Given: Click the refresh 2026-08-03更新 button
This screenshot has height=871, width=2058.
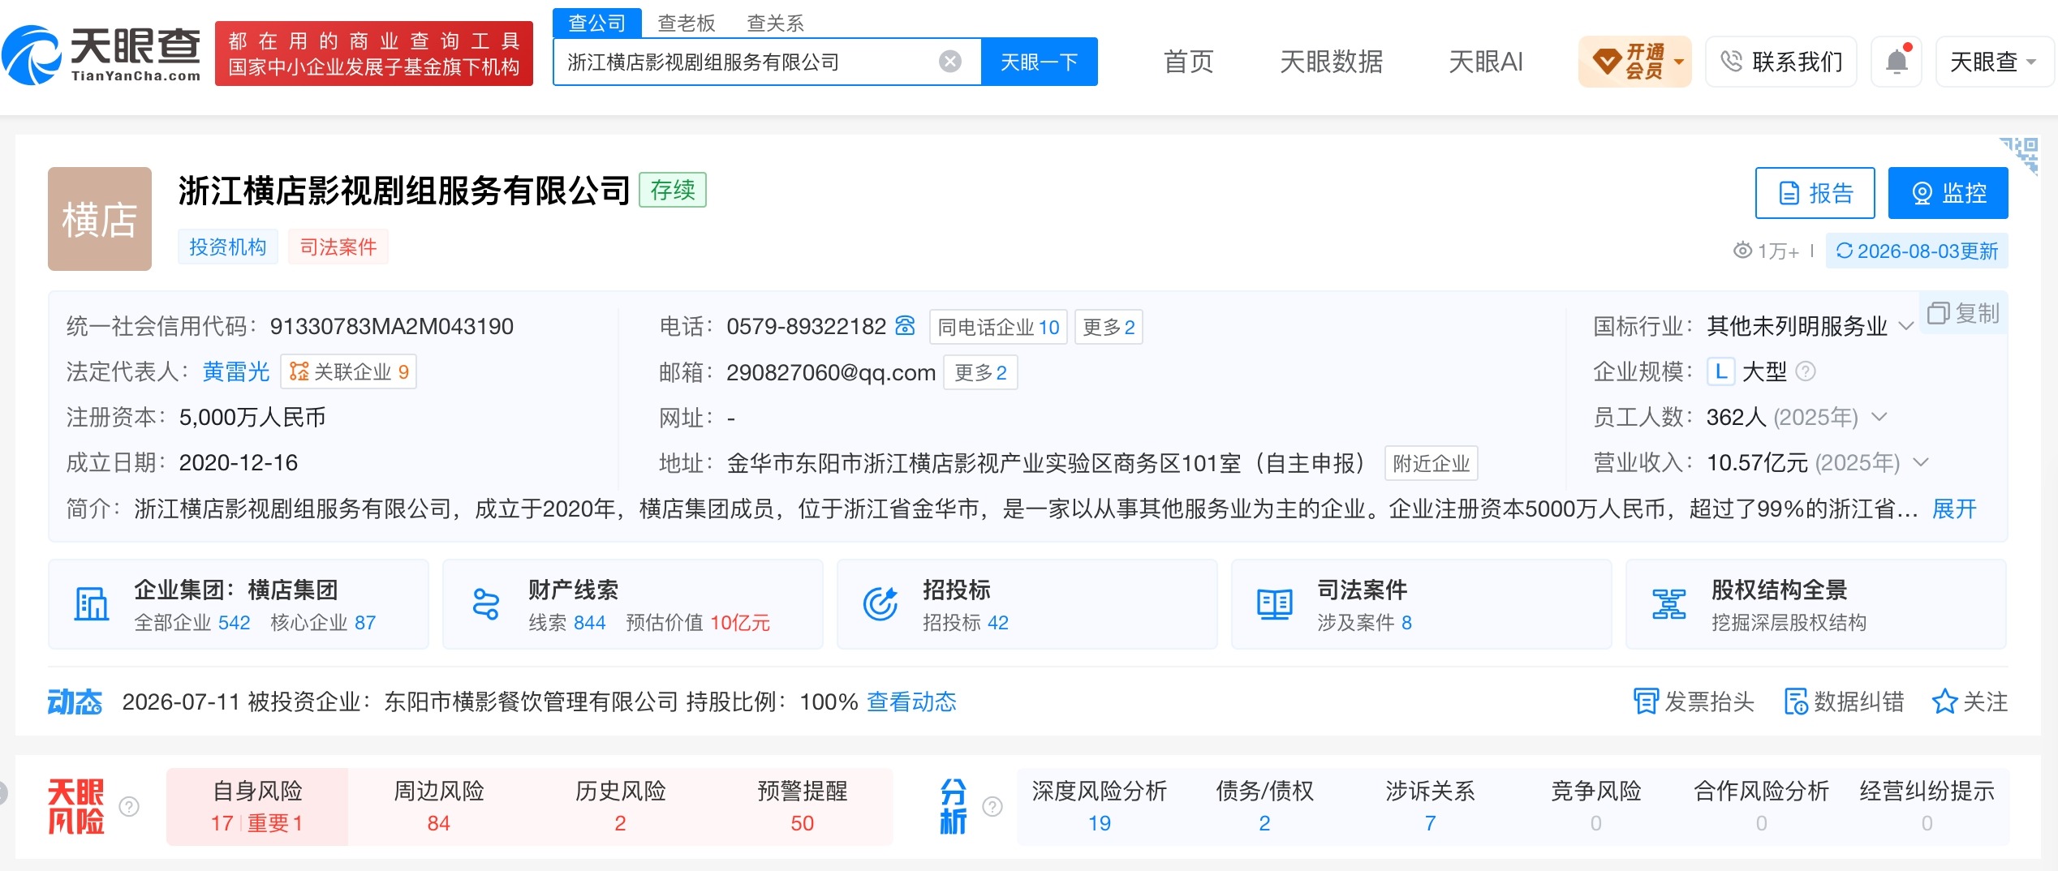Looking at the screenshot, I should coord(1917,251).
